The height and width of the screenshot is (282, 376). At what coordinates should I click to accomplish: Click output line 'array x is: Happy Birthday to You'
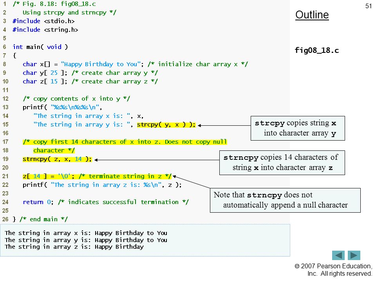pos(86,233)
